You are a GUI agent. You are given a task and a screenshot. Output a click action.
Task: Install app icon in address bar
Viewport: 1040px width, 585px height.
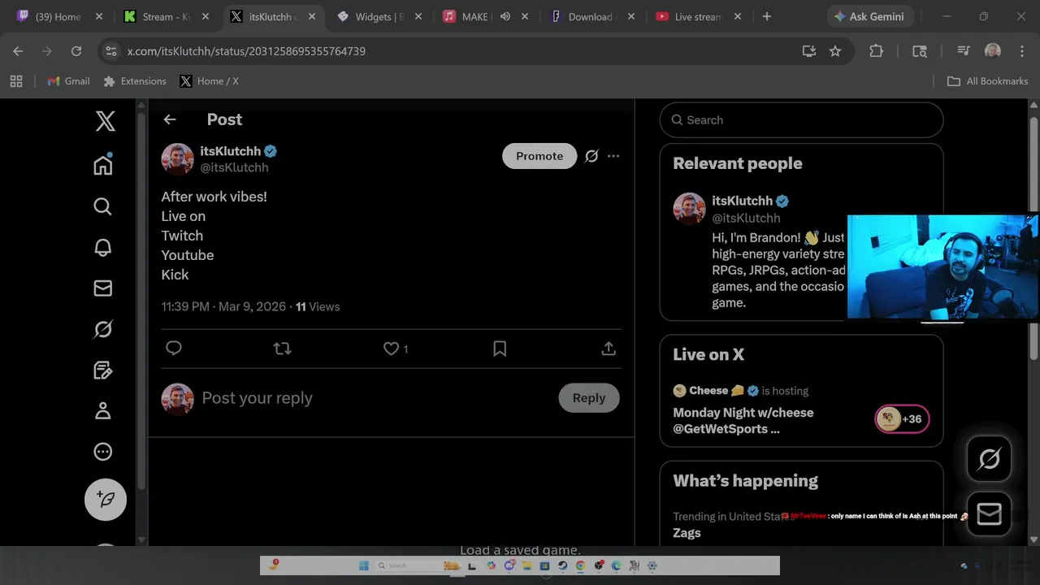pyautogui.click(x=808, y=51)
